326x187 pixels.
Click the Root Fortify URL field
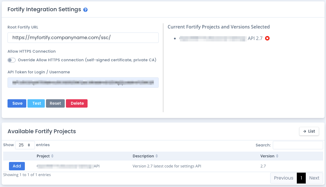click(x=83, y=38)
